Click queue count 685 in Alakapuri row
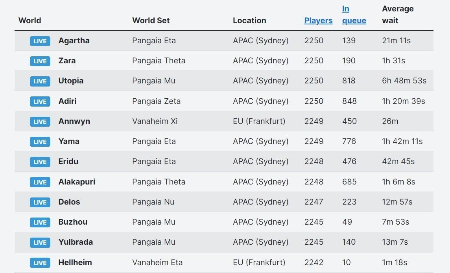The width and height of the screenshot is (450, 273). point(349,182)
